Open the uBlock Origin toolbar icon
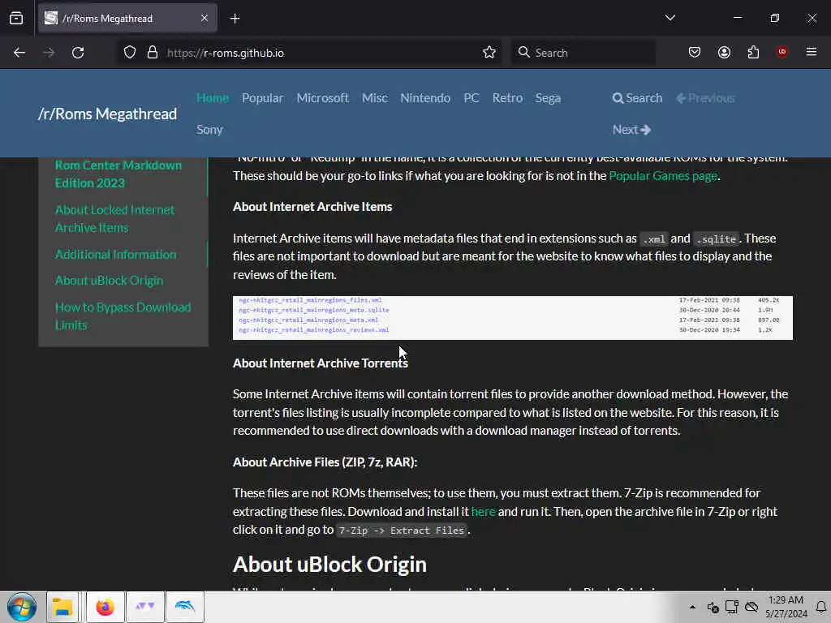The width and height of the screenshot is (831, 623). (782, 52)
